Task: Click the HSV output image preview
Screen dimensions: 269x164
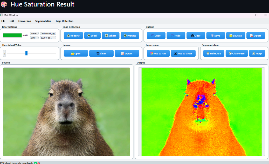Action: pos(201,112)
